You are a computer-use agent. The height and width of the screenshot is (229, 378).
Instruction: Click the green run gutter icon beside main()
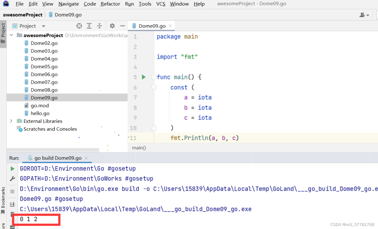click(x=144, y=77)
